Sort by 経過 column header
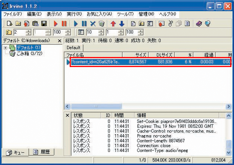Screen dimensions: 234x165 tap(205, 55)
